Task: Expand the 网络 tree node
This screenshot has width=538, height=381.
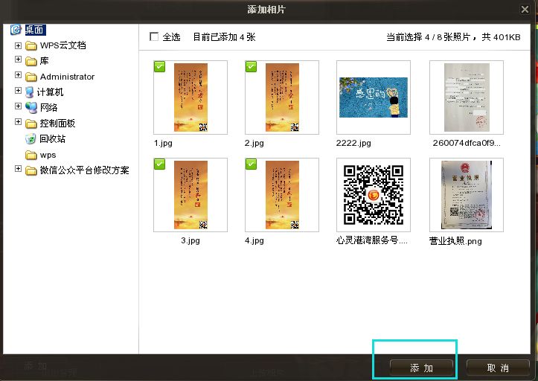Action: tap(18, 106)
